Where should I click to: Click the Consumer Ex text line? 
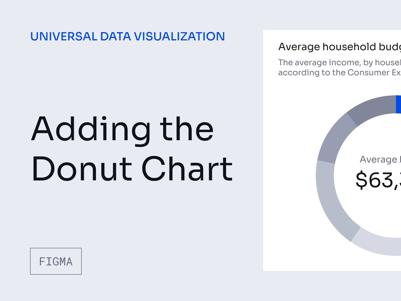point(340,72)
